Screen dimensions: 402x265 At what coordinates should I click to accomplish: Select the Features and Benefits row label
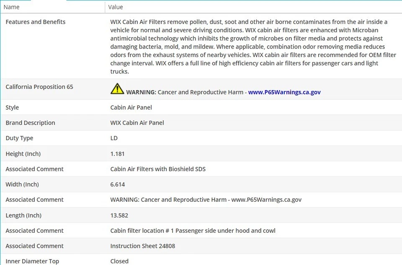click(x=36, y=22)
